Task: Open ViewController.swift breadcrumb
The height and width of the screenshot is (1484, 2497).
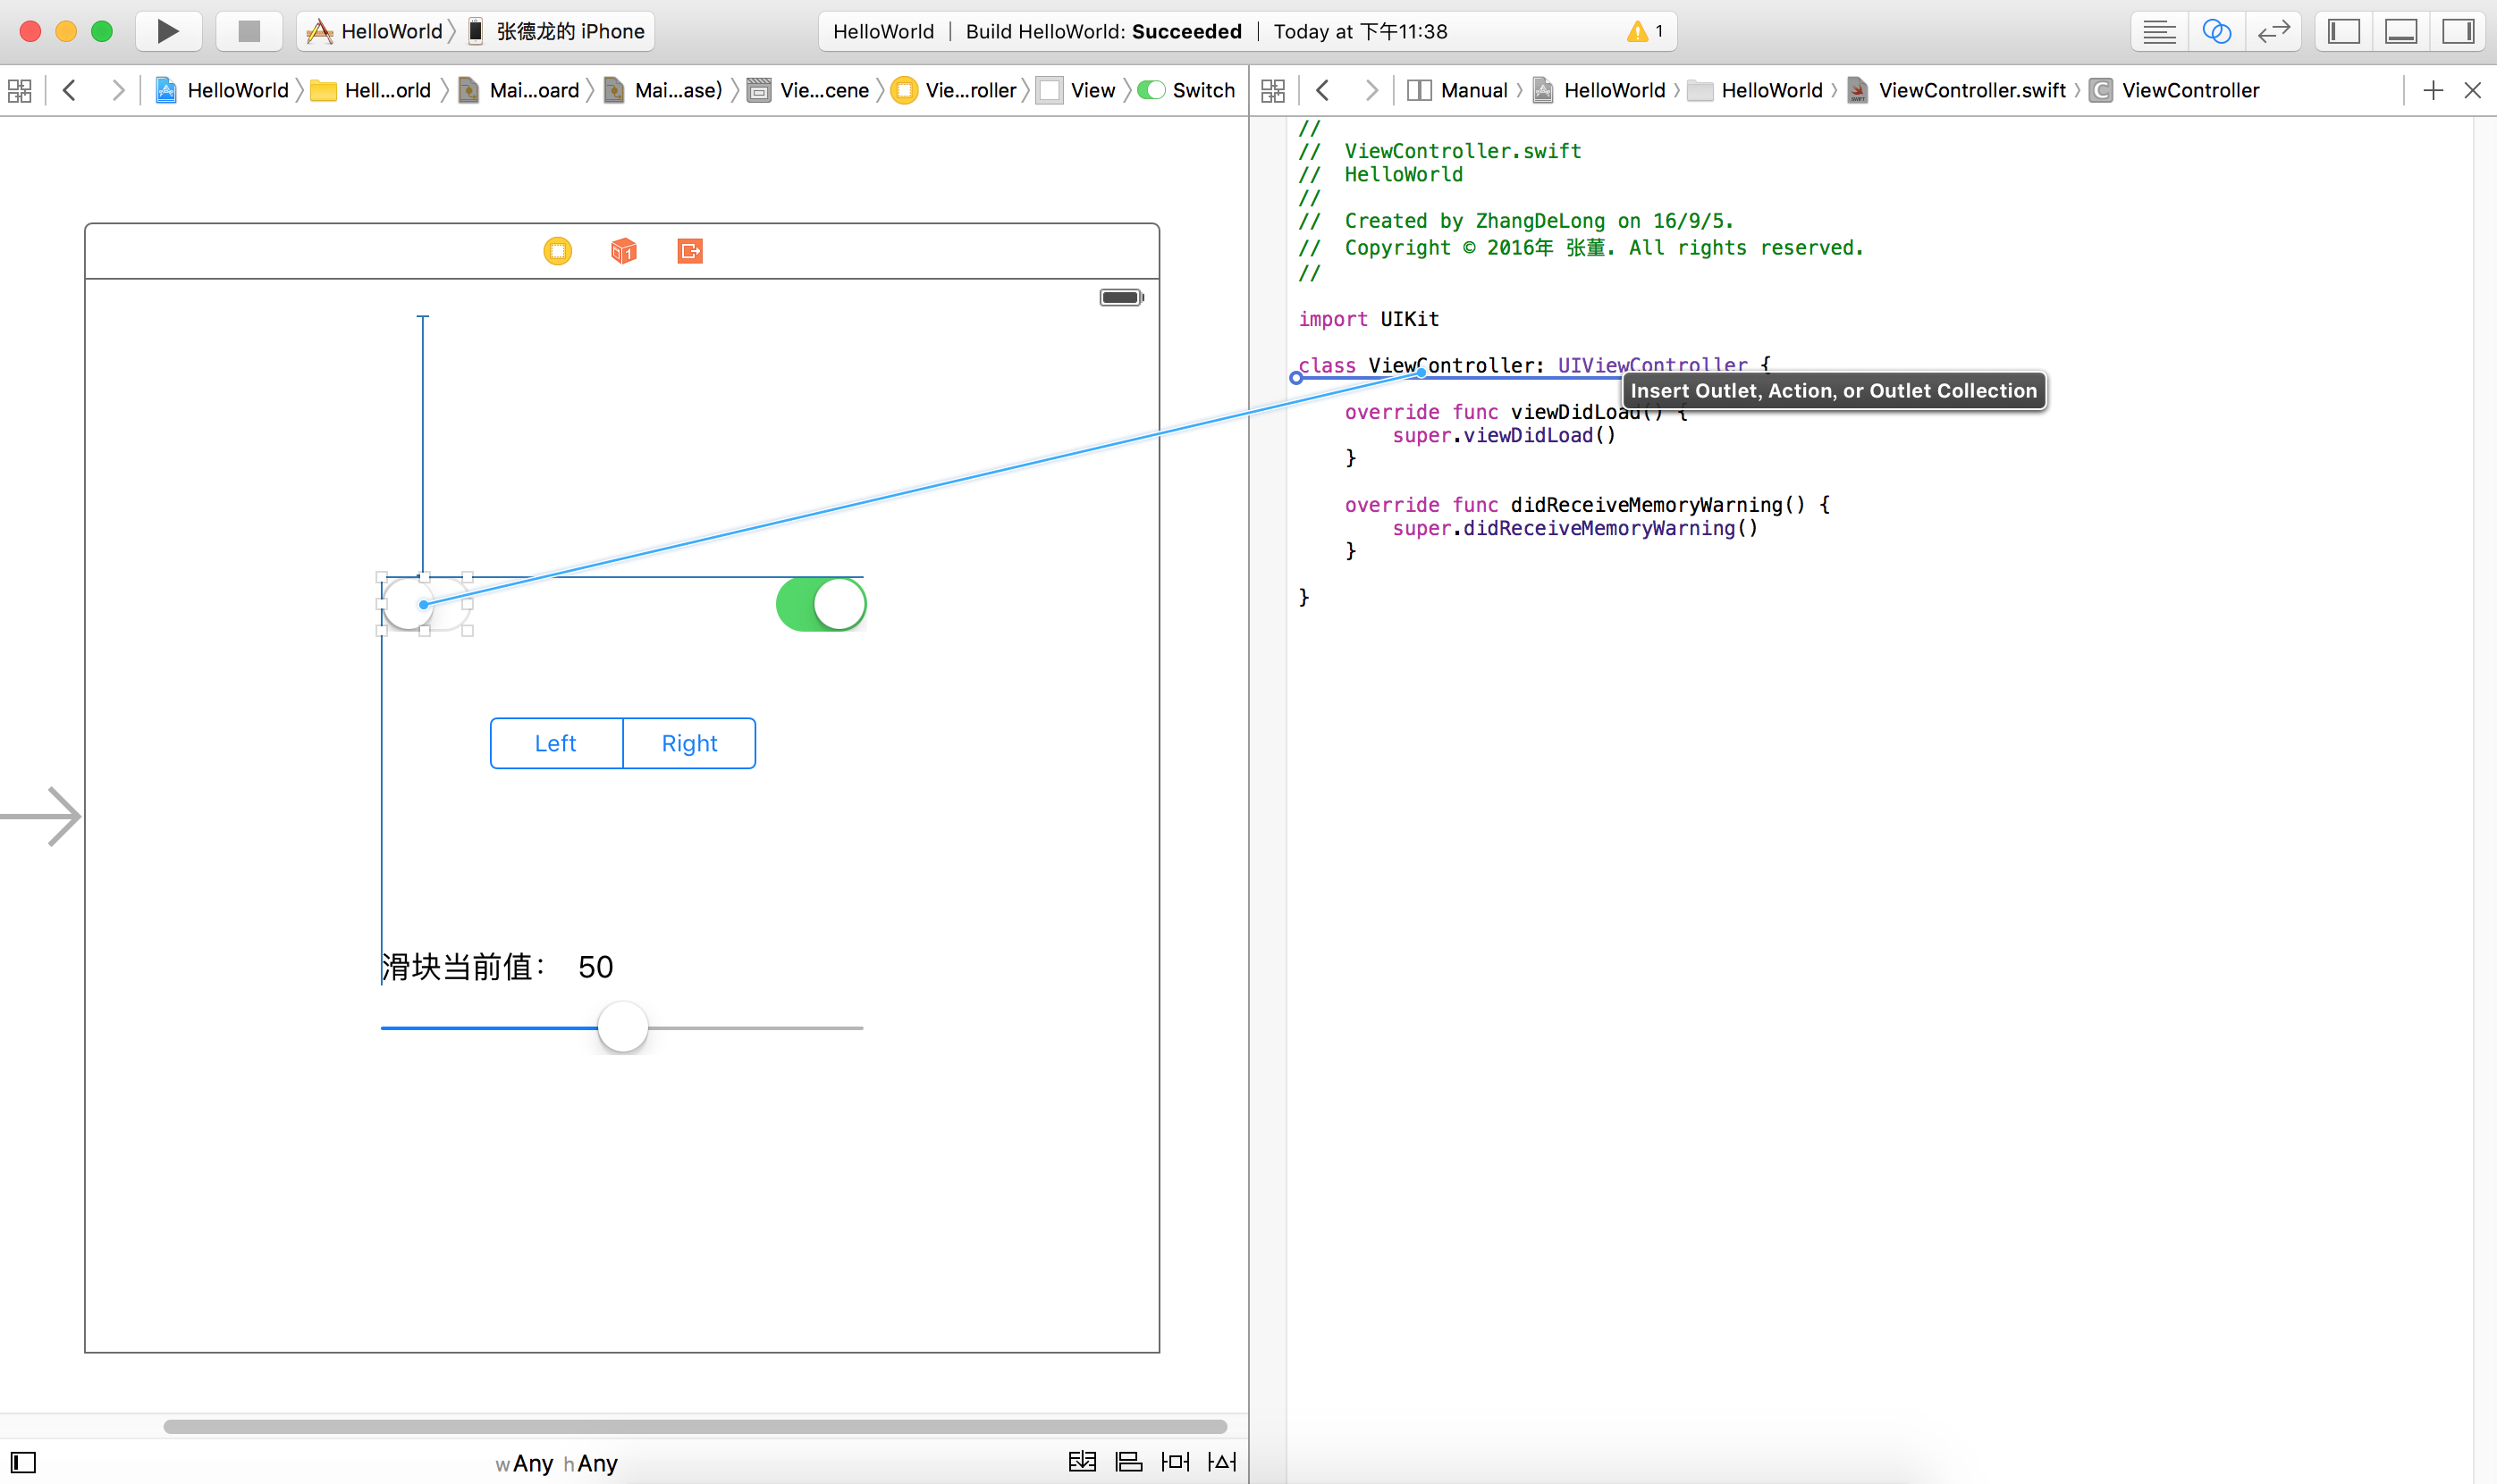Action: coord(1956,90)
